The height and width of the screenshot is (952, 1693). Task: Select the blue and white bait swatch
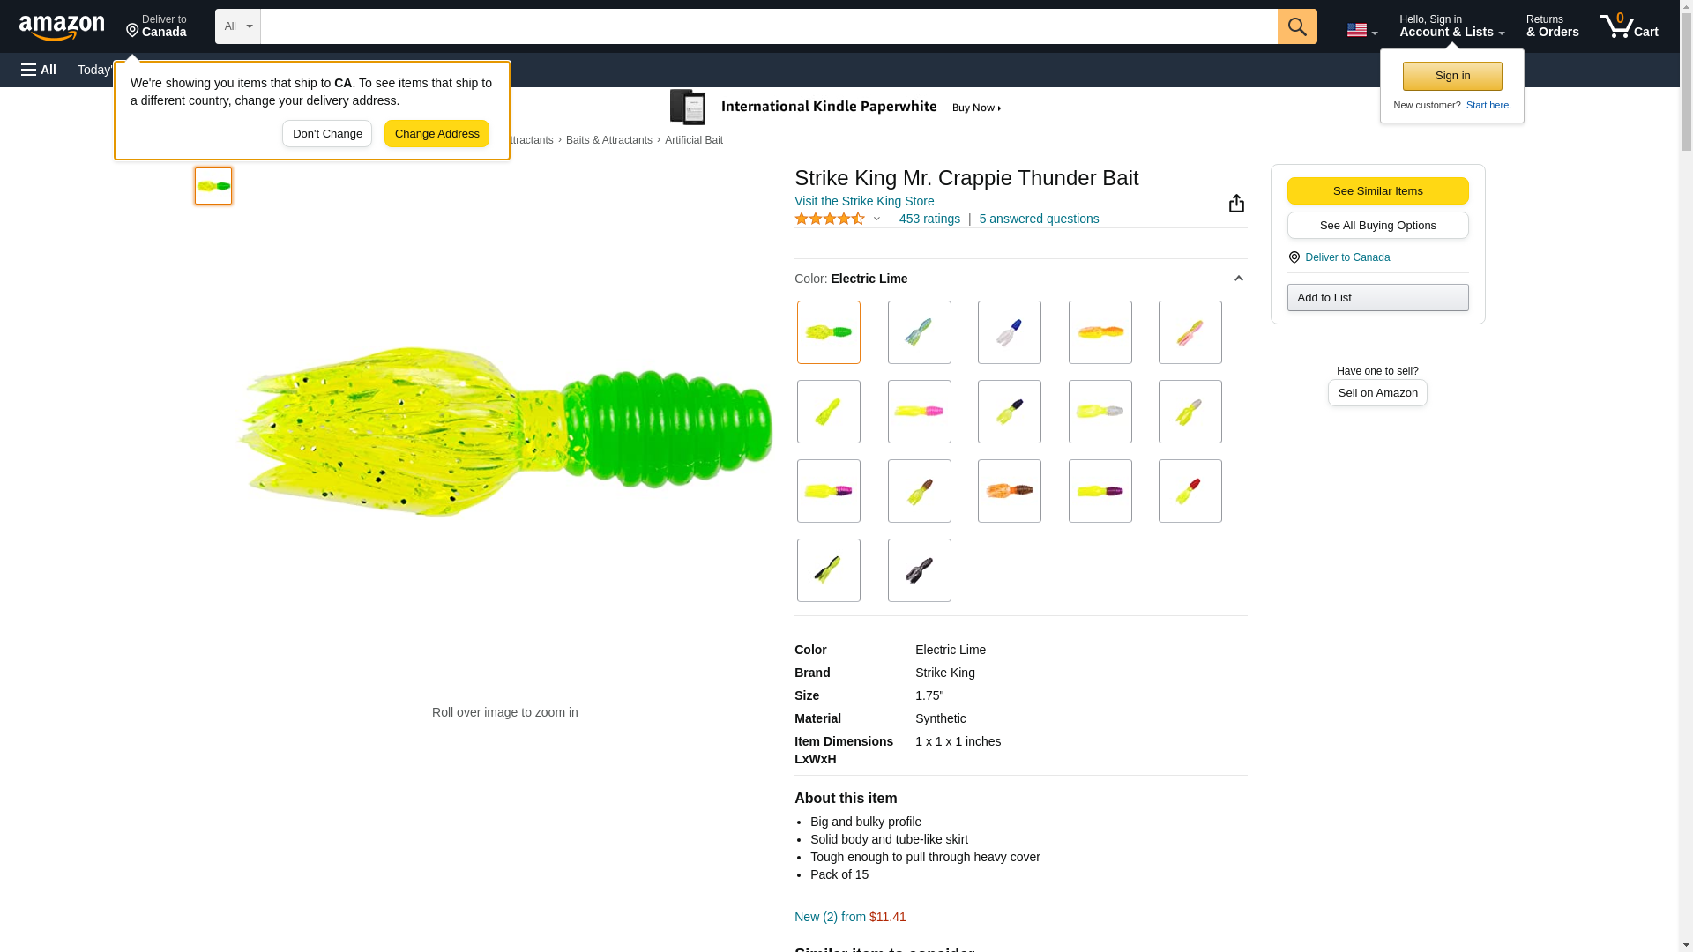click(1009, 332)
